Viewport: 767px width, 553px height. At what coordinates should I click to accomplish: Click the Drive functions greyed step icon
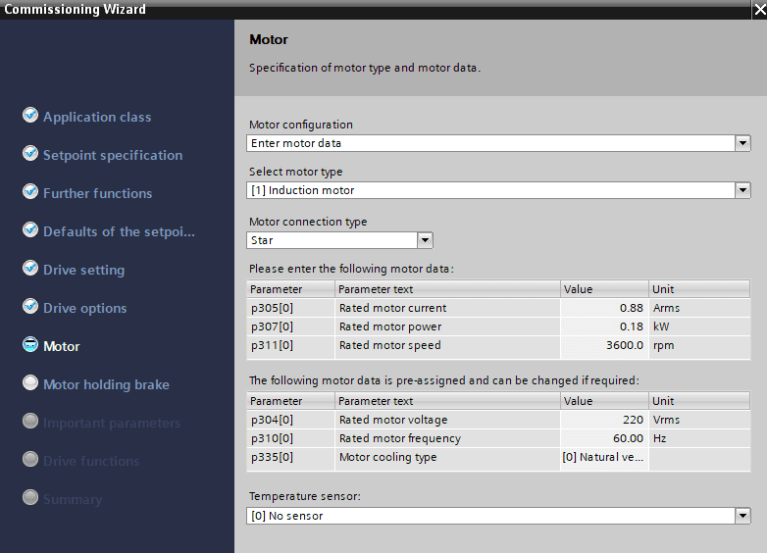(x=30, y=459)
